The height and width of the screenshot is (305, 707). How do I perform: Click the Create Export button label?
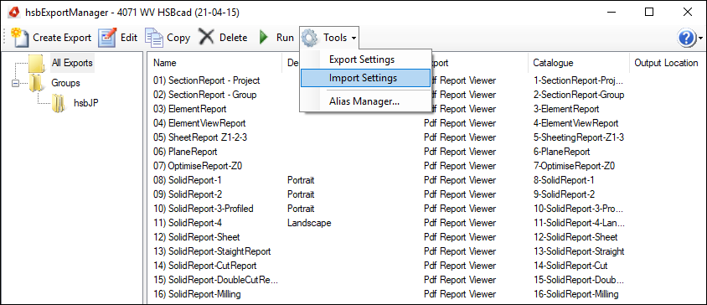coord(62,38)
